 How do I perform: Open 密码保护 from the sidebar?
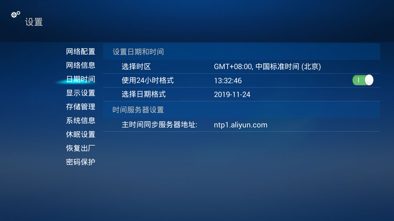(81, 162)
